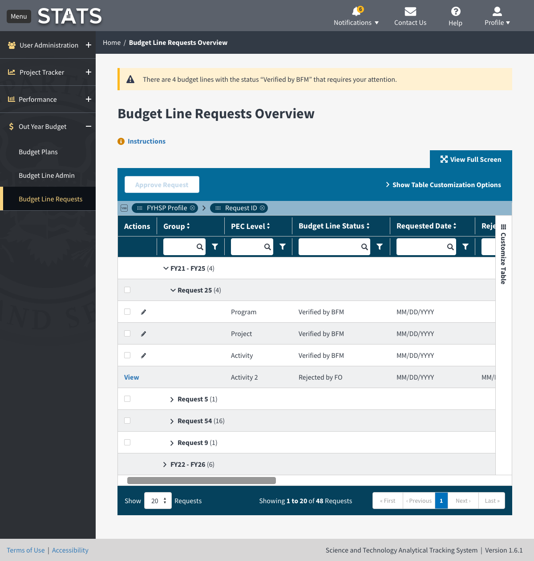Select the checkbox next to Request 54
The image size is (534, 561).
(127, 421)
